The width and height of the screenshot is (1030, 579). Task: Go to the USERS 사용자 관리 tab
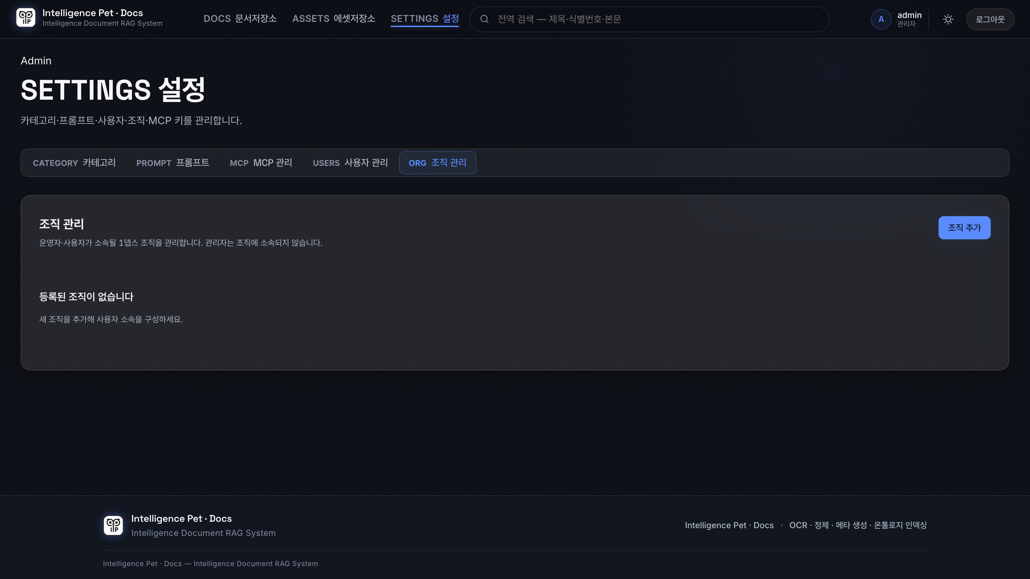[350, 163]
